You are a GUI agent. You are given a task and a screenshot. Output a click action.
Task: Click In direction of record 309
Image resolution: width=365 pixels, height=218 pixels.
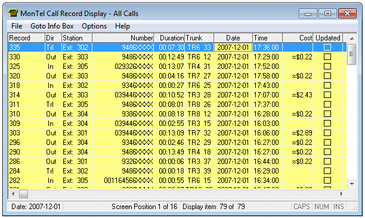(51, 124)
